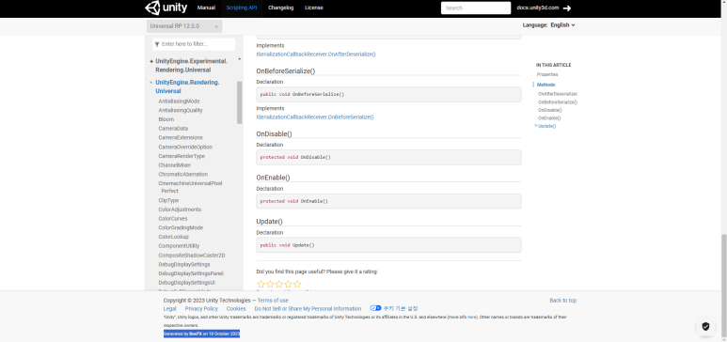727x342 pixels.
Task: Collapse the UnityEngine.Rendering.Universal namespace
Action: click(x=151, y=83)
